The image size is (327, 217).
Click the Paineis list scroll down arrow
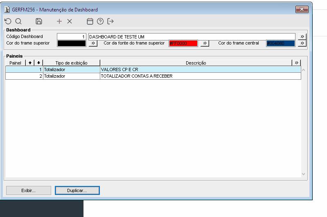pos(303,174)
